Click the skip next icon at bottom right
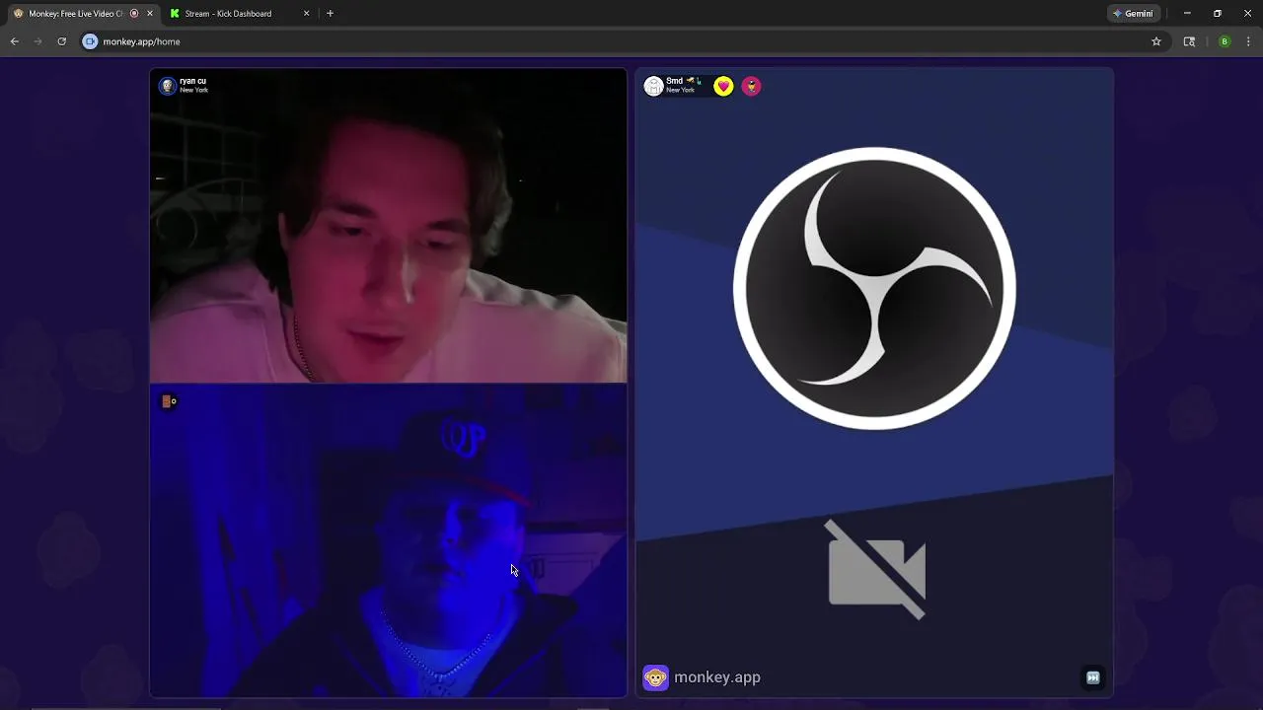Viewport: 1263px width, 710px height. [1092, 677]
